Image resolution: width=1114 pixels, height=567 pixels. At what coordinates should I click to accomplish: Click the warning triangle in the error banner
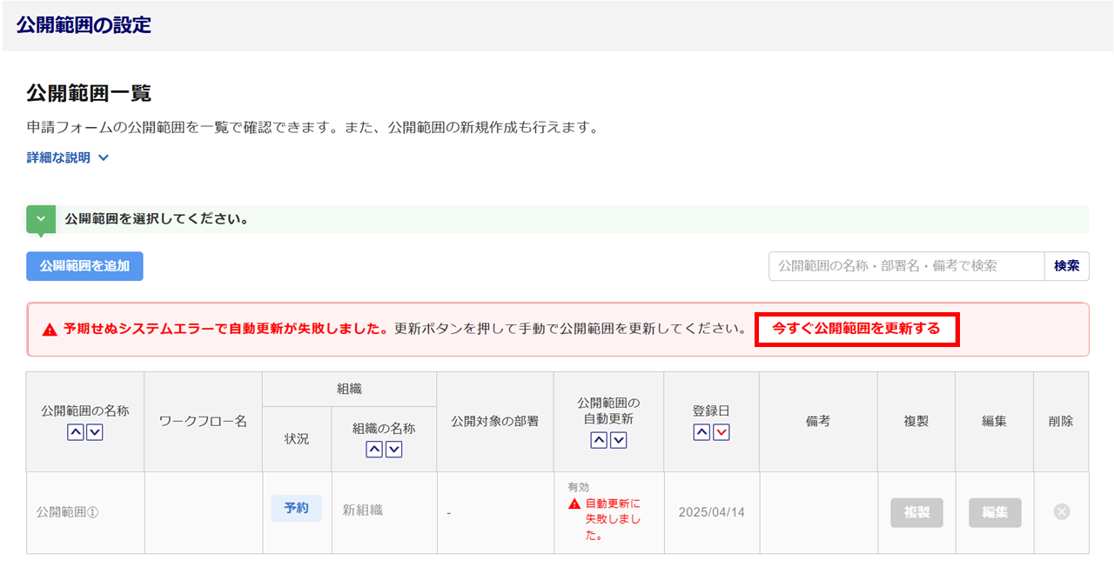(50, 330)
